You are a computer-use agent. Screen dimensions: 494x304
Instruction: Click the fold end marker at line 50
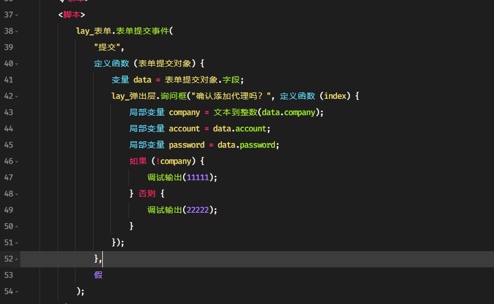[x=17, y=227]
